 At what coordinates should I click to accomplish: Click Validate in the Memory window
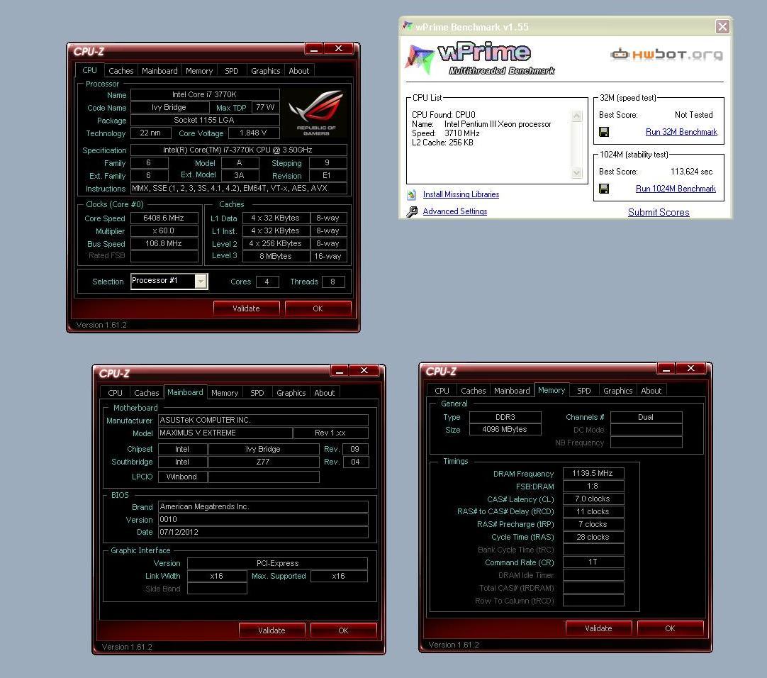[x=598, y=628]
